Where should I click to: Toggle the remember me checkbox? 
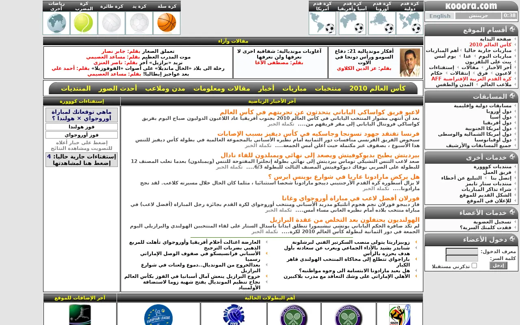474,266
